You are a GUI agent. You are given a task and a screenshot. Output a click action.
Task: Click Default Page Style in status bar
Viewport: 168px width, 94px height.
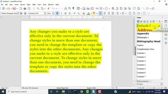pyautogui.click(x=62, y=88)
